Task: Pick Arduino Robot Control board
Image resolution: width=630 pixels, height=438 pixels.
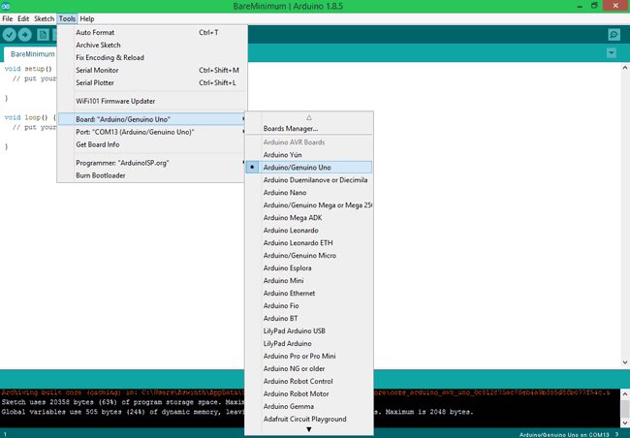Action: click(x=309, y=382)
